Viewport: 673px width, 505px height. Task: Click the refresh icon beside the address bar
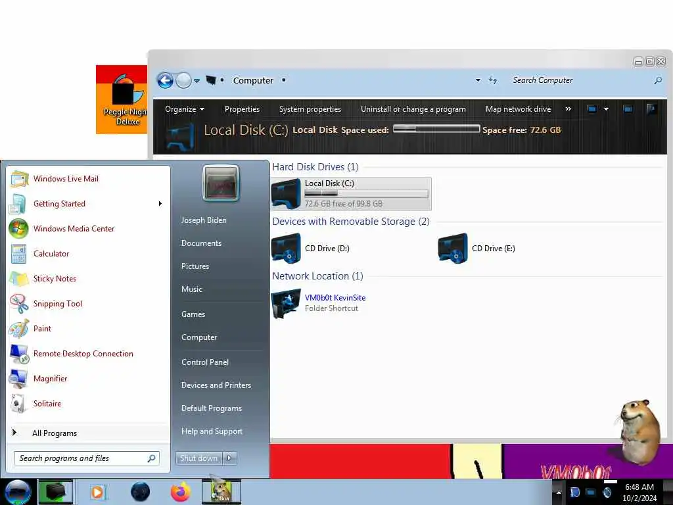pos(493,80)
